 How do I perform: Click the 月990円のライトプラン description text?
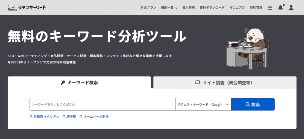[42, 62]
